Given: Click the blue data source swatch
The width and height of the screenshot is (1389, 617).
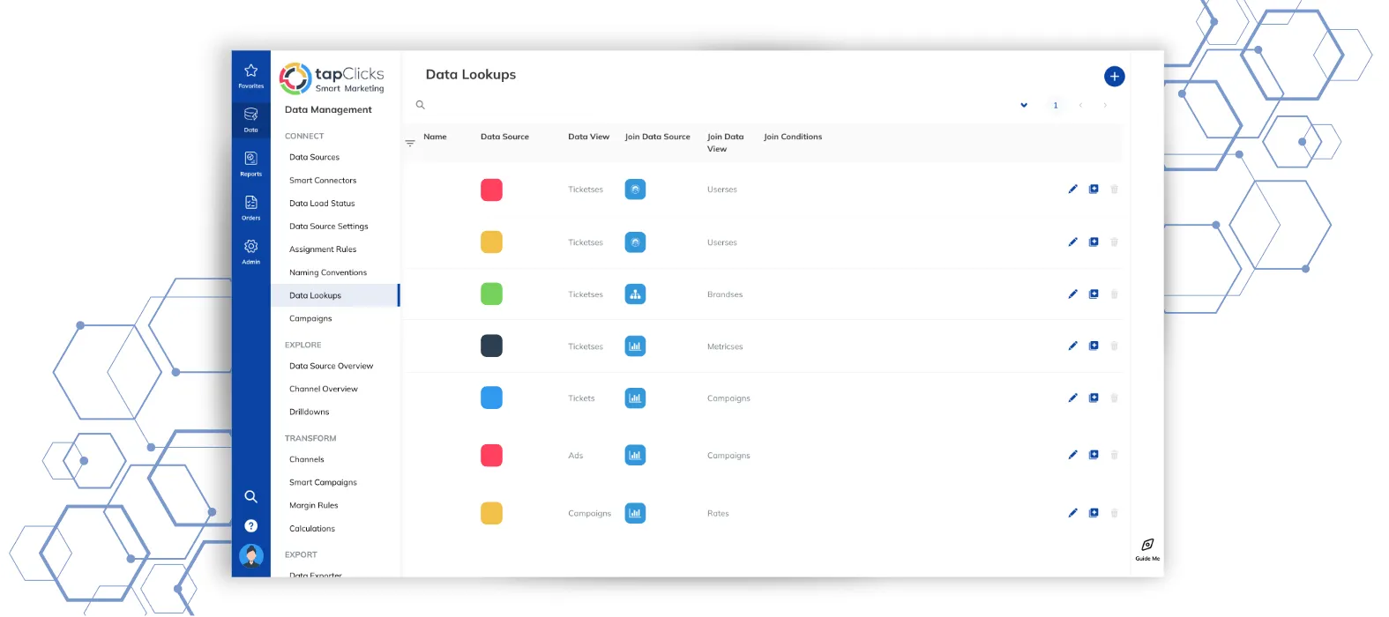Looking at the screenshot, I should tap(491, 398).
